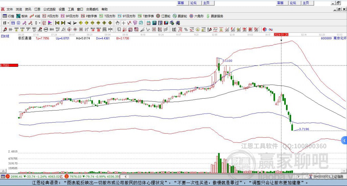The image size is (347, 186).
Task: Open 板块 sector view
Action: (22, 16)
